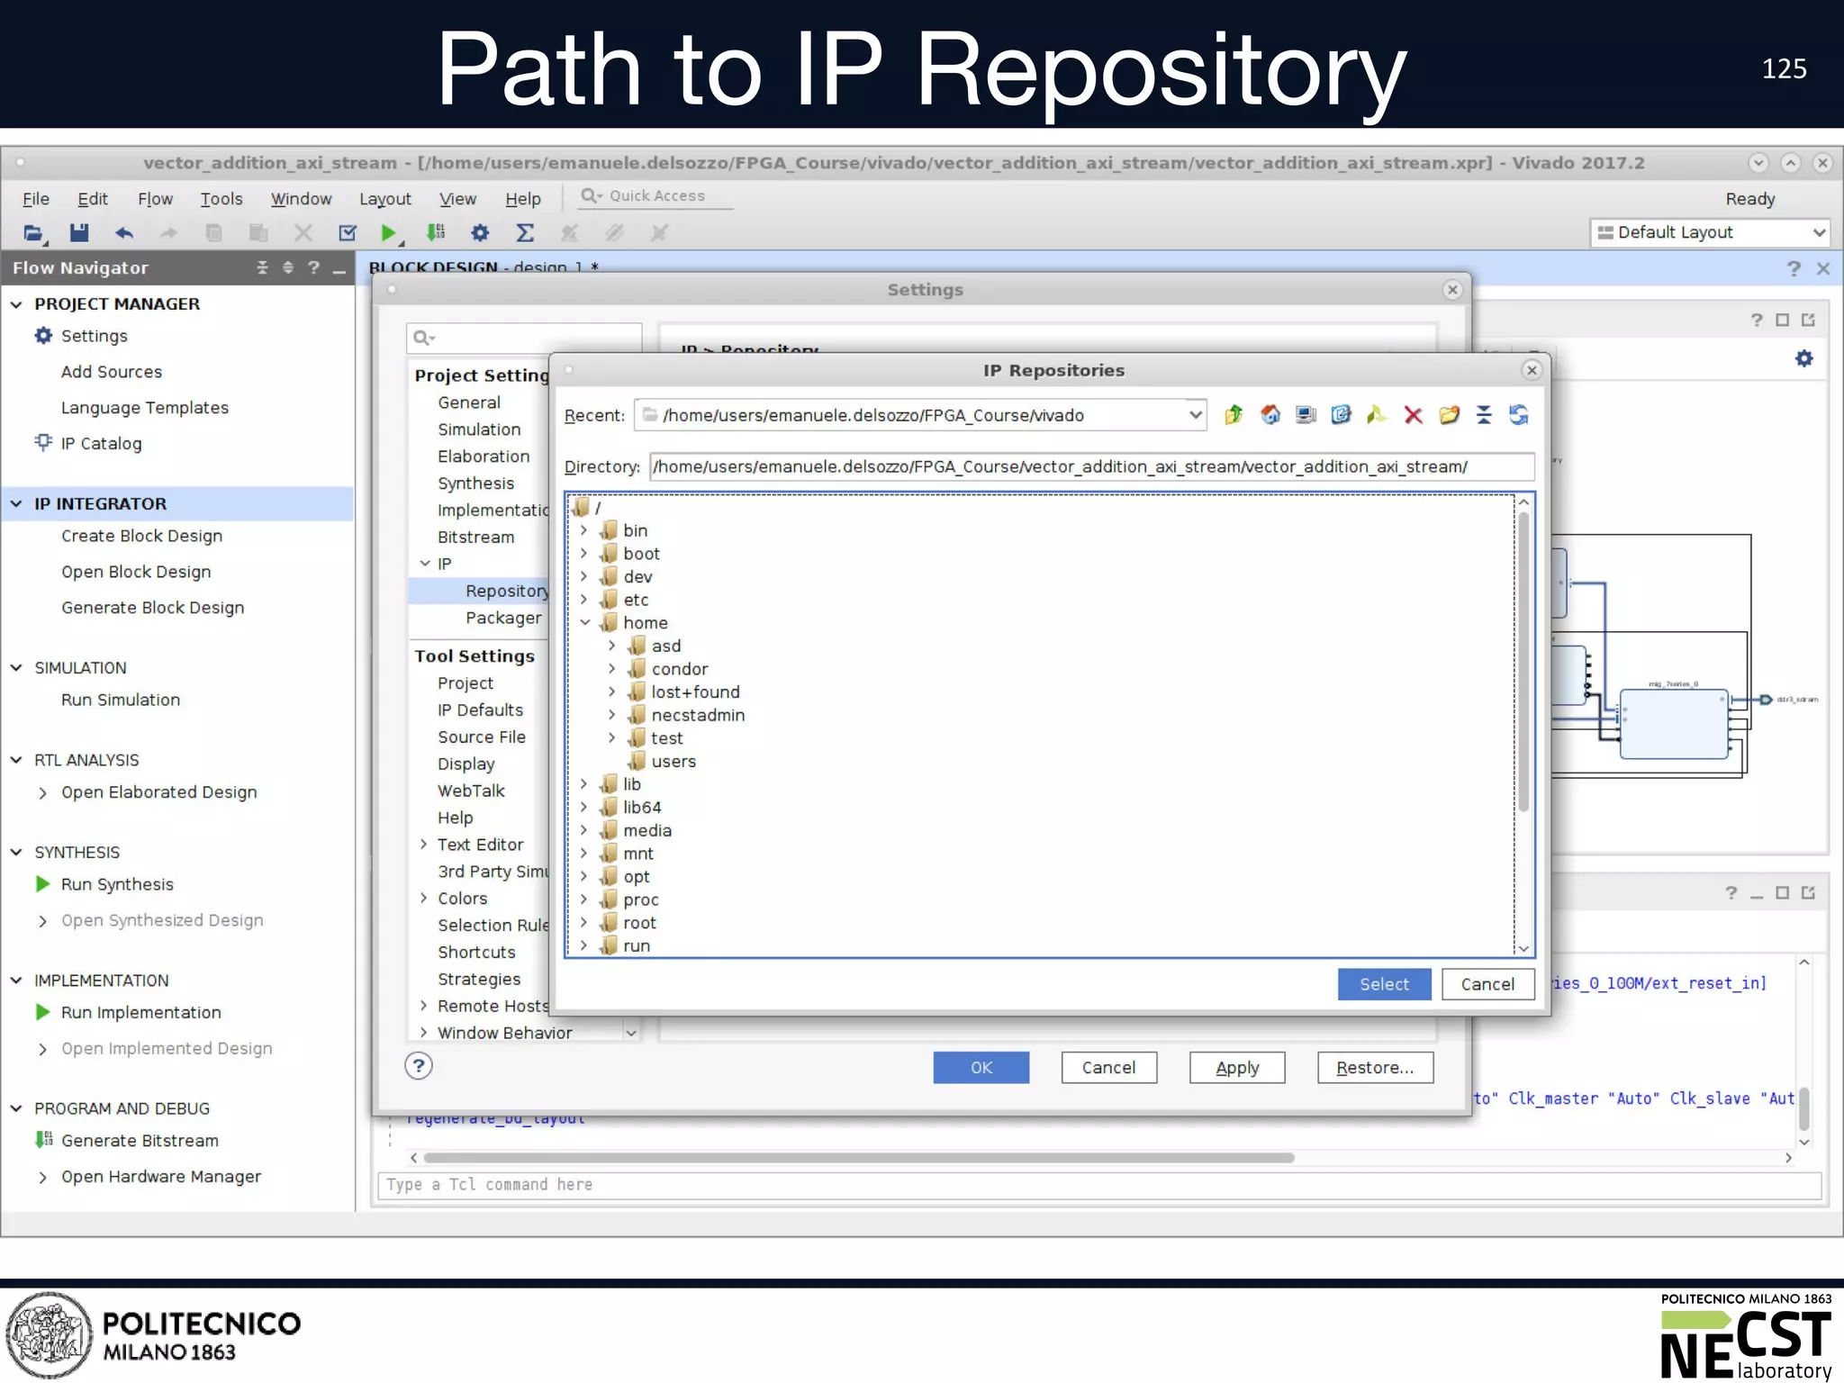Create a new folder icon
Image resolution: width=1844 pixels, height=1383 pixels.
[x=1449, y=415]
